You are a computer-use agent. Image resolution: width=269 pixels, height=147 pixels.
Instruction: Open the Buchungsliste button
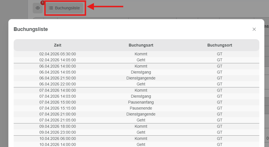coord(64,8)
